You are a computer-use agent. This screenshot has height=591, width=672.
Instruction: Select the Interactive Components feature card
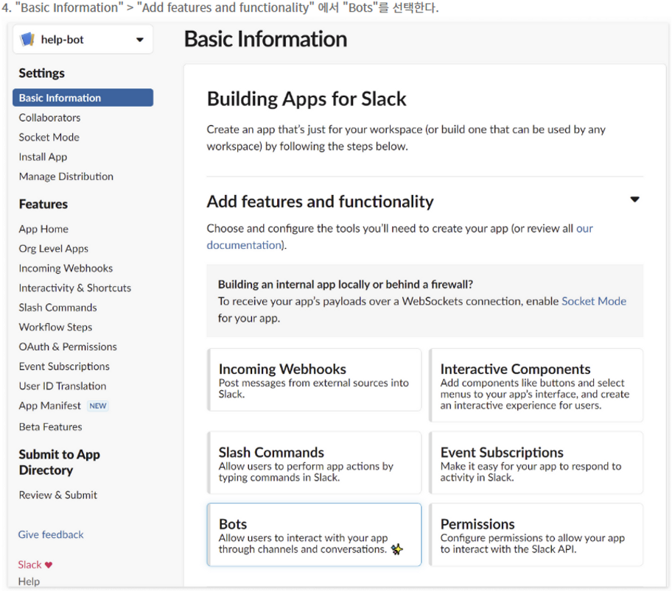coord(536,385)
